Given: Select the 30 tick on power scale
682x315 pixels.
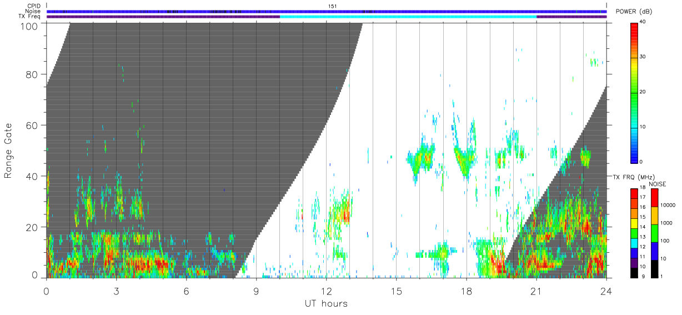Looking at the screenshot, I should point(643,57).
